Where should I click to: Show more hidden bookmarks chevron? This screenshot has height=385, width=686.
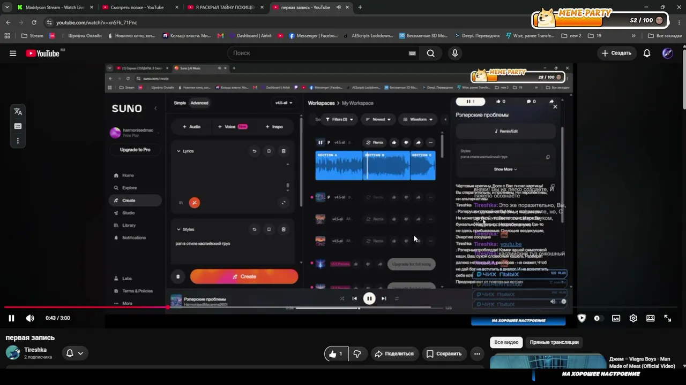(x=633, y=36)
